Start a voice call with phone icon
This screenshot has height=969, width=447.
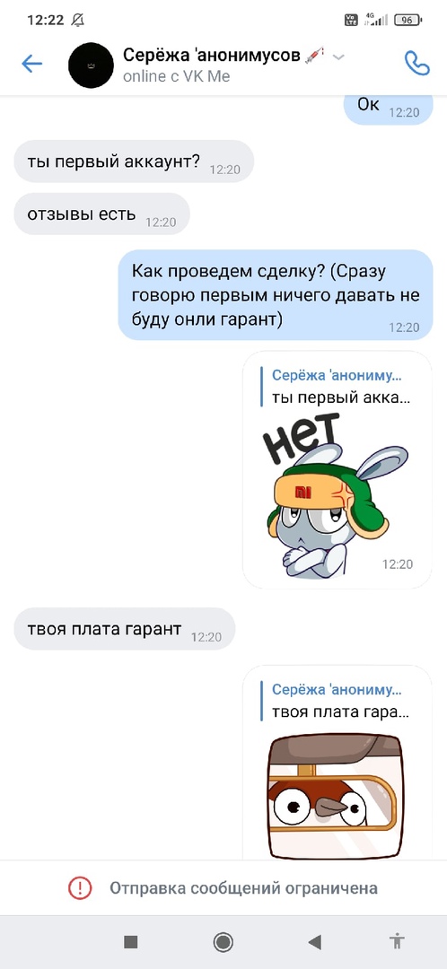click(x=416, y=63)
